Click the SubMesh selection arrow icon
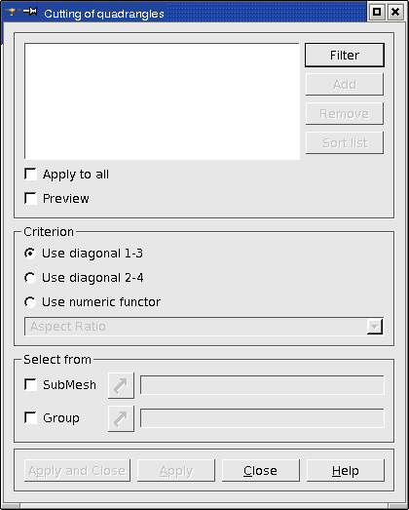 [121, 385]
